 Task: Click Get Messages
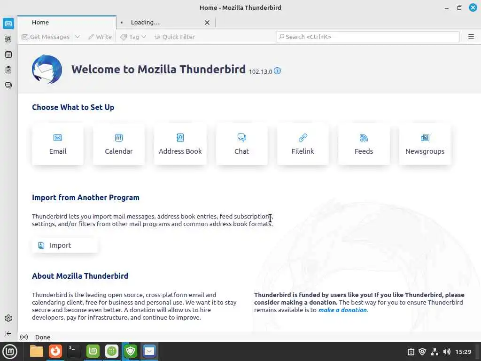(x=46, y=37)
